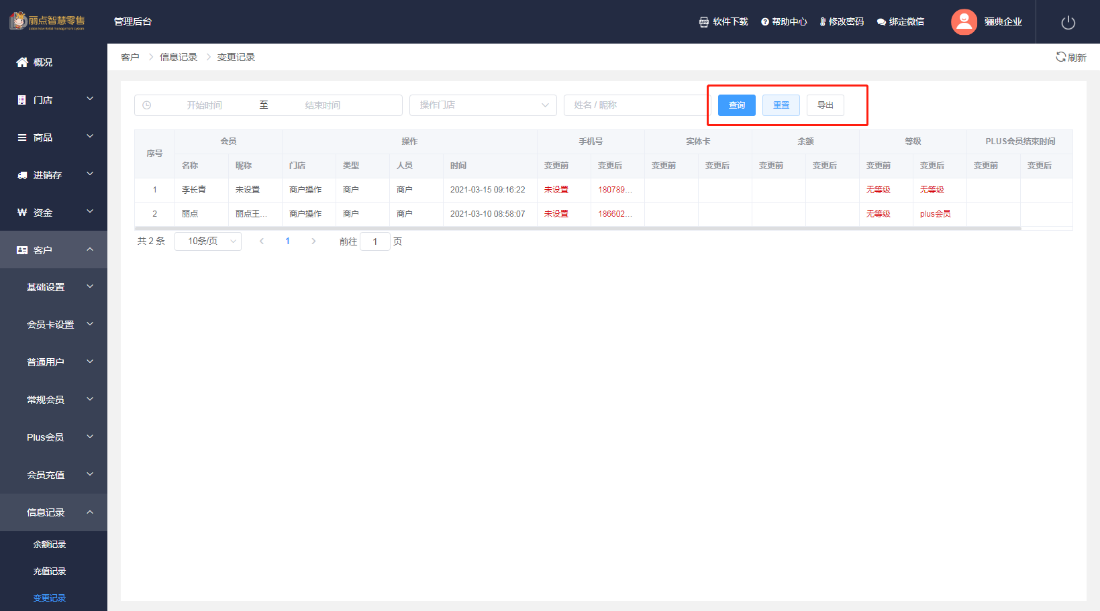Viewport: 1100px width, 611px height.
Task: Click the clock icon in date field
Action: [x=147, y=105]
